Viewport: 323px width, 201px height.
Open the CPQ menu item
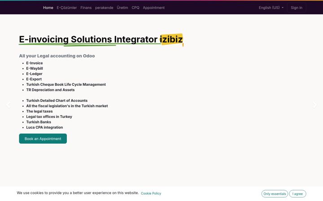pos(135,8)
